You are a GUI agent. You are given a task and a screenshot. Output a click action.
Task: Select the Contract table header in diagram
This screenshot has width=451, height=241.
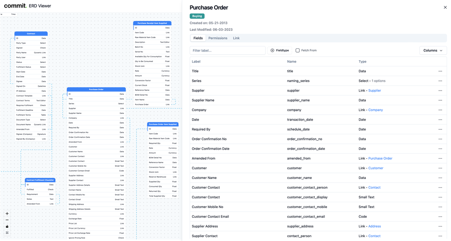click(31, 33)
